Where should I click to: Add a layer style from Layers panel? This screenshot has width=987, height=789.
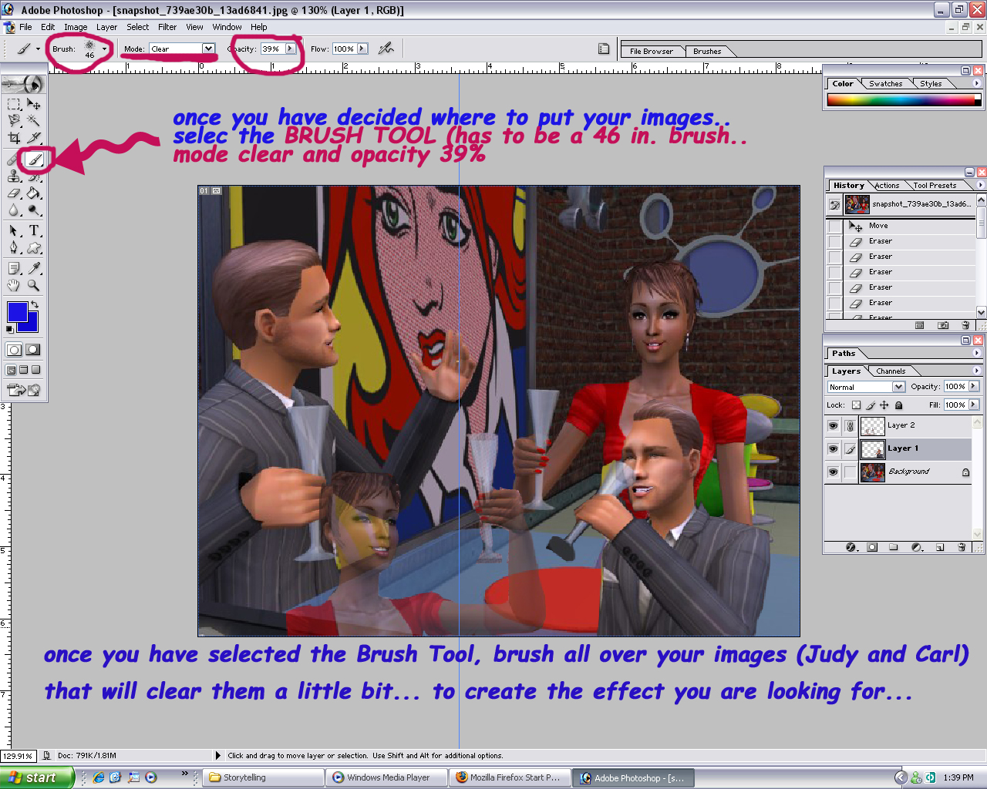point(851,547)
